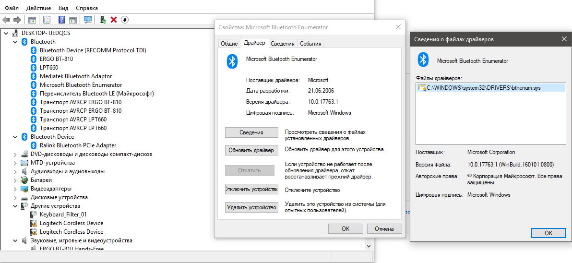Viewport: 572px width, 263px height.
Task: Collapse the Другие устройства category
Action: point(15,206)
